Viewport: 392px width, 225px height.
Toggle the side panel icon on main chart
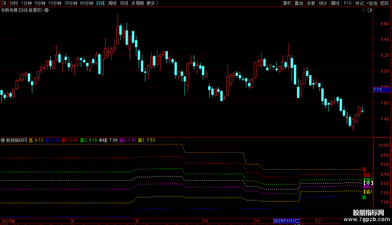click(370, 10)
